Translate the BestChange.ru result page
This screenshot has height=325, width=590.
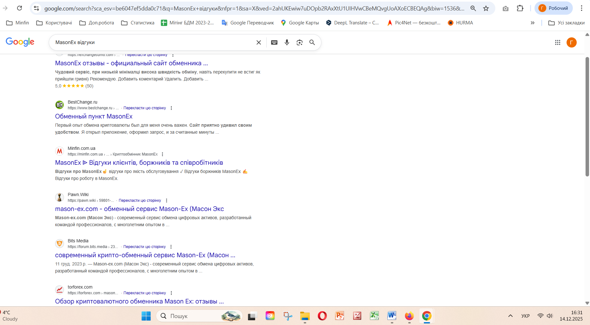point(145,108)
